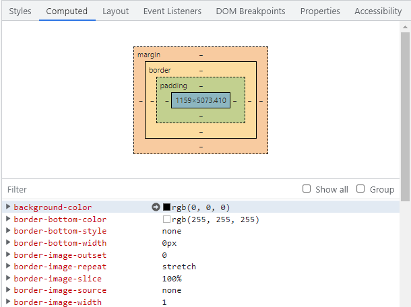411x307 pixels.
Task: Open the white border-bottom-color swatch
Action: pyautogui.click(x=166, y=219)
